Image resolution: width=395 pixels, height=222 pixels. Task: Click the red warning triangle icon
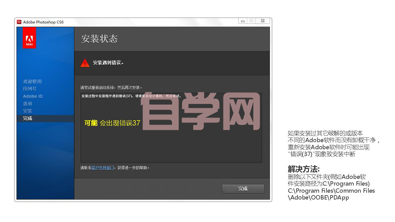(x=85, y=63)
